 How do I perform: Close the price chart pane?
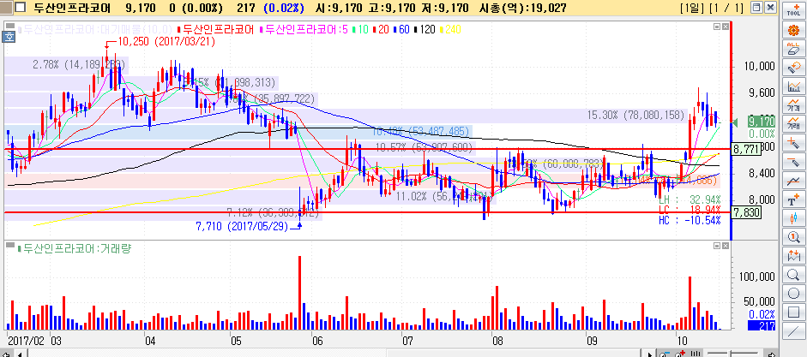[x=726, y=27]
